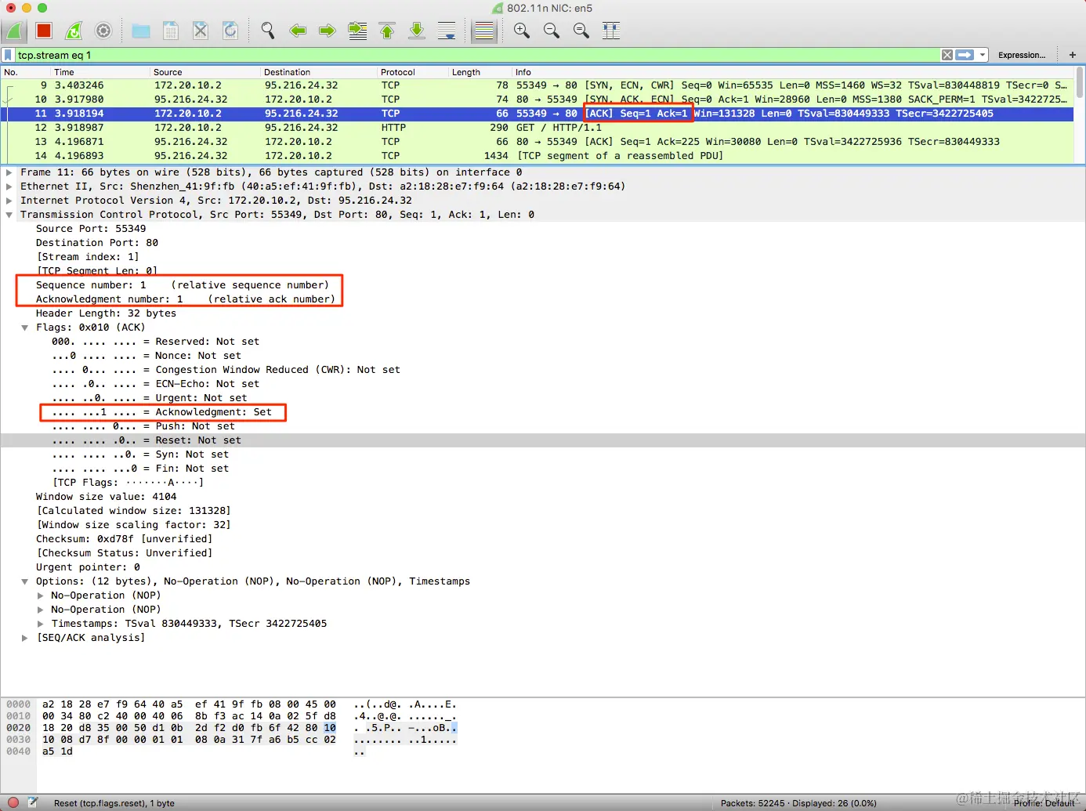Open Find Packet with the magnifier icon
The image size is (1086, 811).
[268, 31]
